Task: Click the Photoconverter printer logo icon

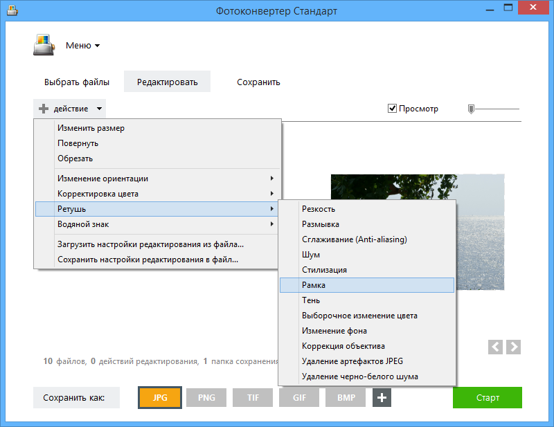Action: 44,45
